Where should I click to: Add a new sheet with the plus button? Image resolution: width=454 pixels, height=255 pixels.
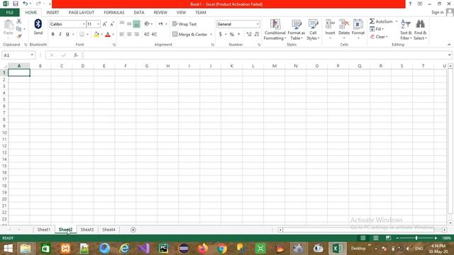tap(133, 229)
